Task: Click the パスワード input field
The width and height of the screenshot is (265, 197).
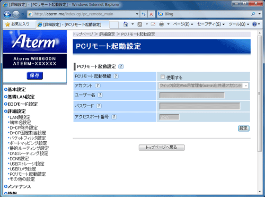Action: 200,106
